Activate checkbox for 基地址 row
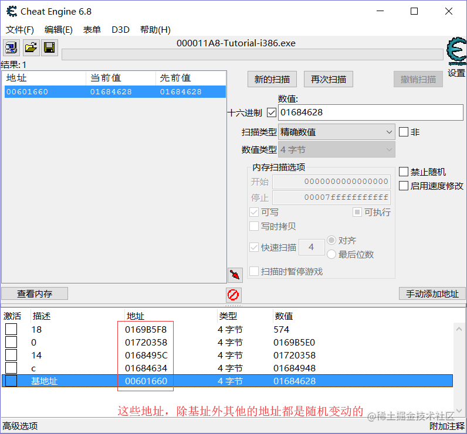Screen dimensions: 467x434 click(11, 381)
